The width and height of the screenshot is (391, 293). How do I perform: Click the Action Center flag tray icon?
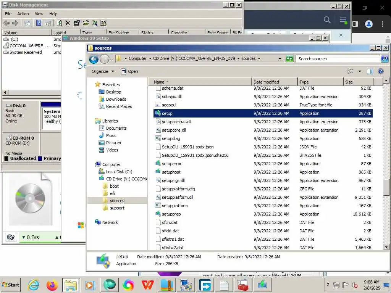pyautogui.click(x=345, y=285)
